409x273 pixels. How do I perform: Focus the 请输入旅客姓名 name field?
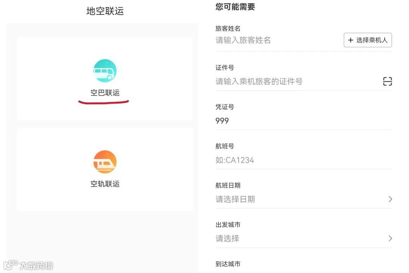tap(278, 40)
